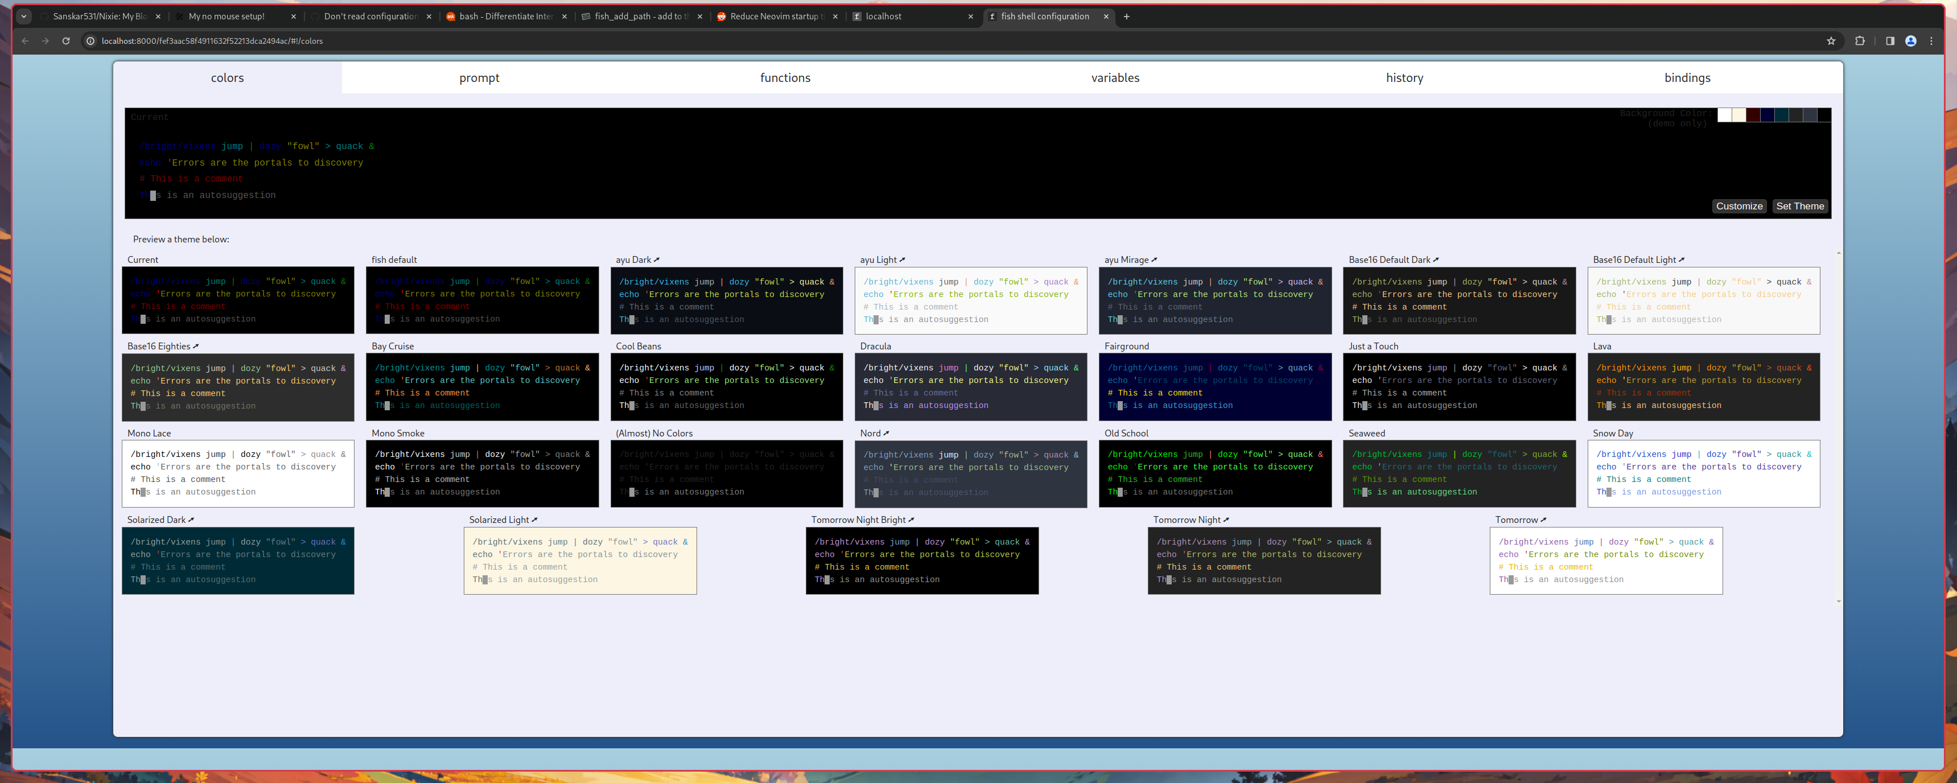Click the browser profile avatar icon

point(1911,41)
